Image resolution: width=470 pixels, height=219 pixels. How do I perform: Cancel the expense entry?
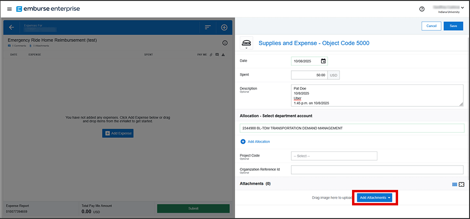[x=431, y=26]
